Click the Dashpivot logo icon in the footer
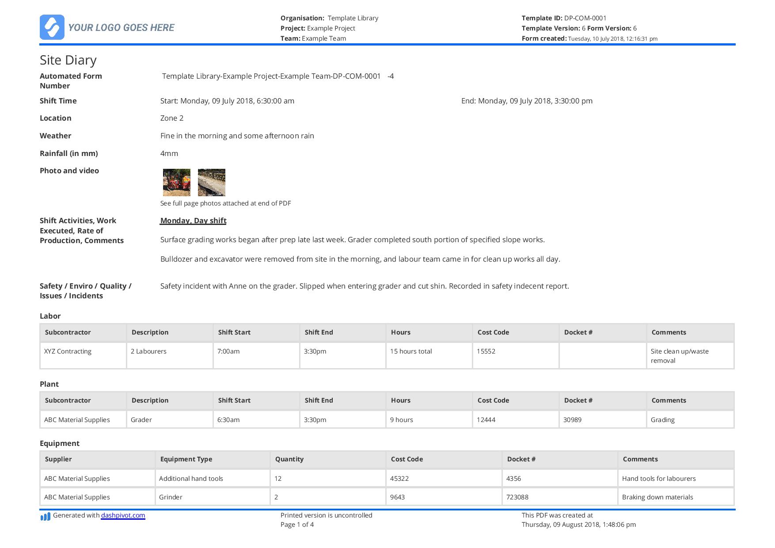 [45, 516]
